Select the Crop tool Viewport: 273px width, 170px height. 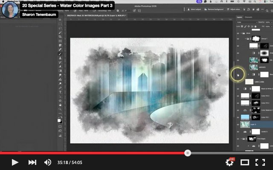tap(60, 37)
